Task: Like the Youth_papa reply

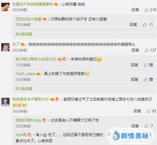Action: (148, 80)
